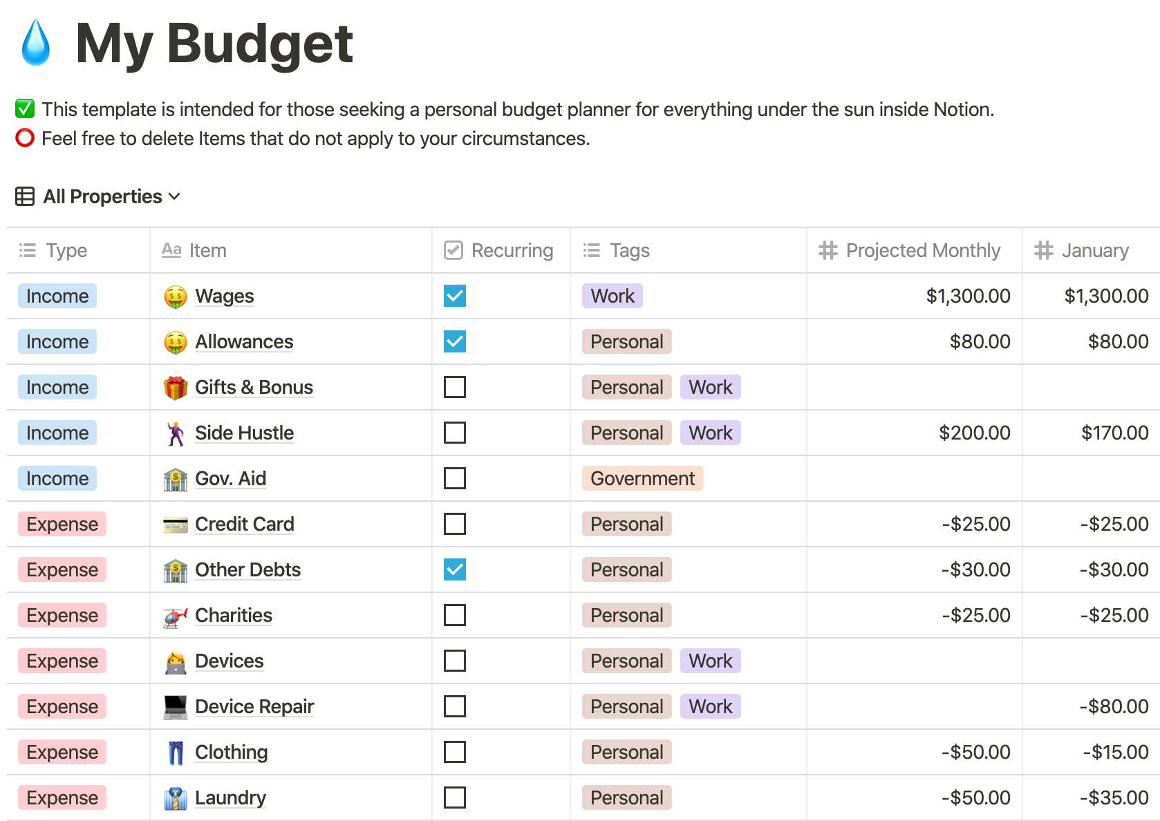Screen dimensions: 1160x821
Task: Open the Wages item link
Action: tap(224, 296)
